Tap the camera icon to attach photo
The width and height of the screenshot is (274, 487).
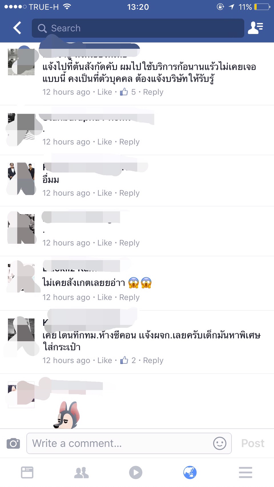[13, 443]
